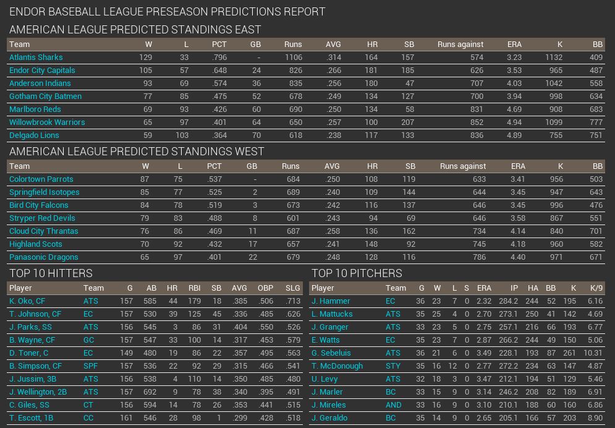The width and height of the screenshot is (615, 428).
Task: Open hitter K. Oko, CF profile
Action: coord(27,301)
